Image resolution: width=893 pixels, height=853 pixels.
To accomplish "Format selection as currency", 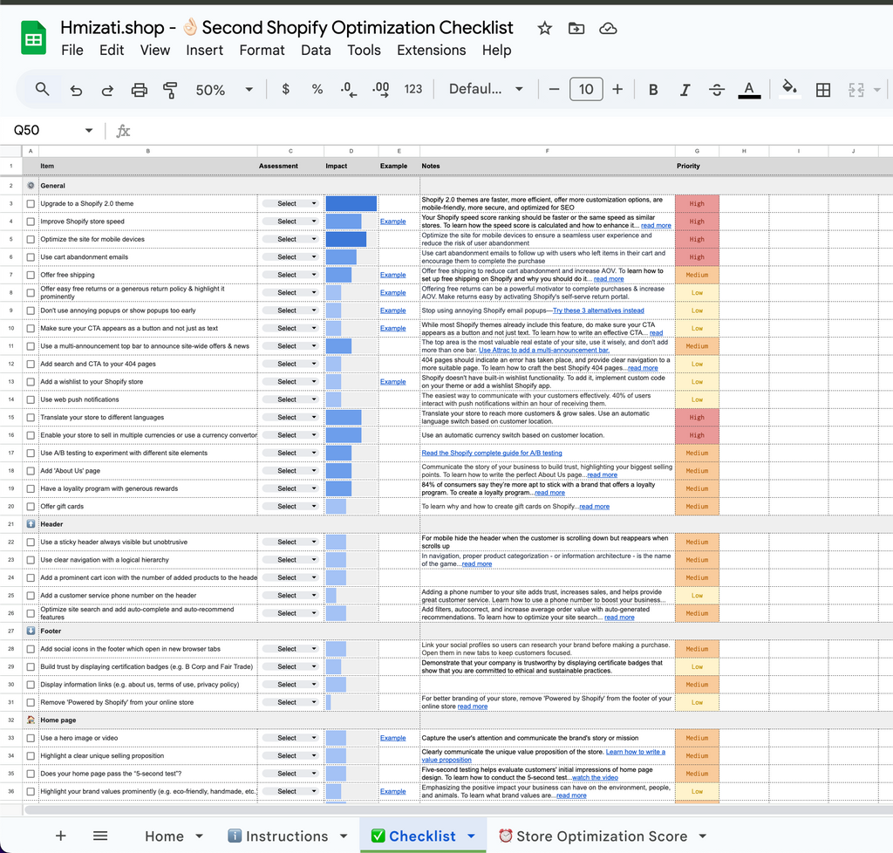I will 285,90.
